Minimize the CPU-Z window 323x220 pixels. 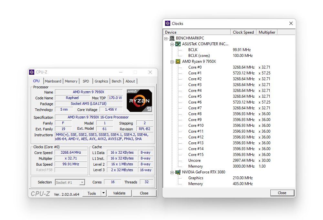point(121,72)
